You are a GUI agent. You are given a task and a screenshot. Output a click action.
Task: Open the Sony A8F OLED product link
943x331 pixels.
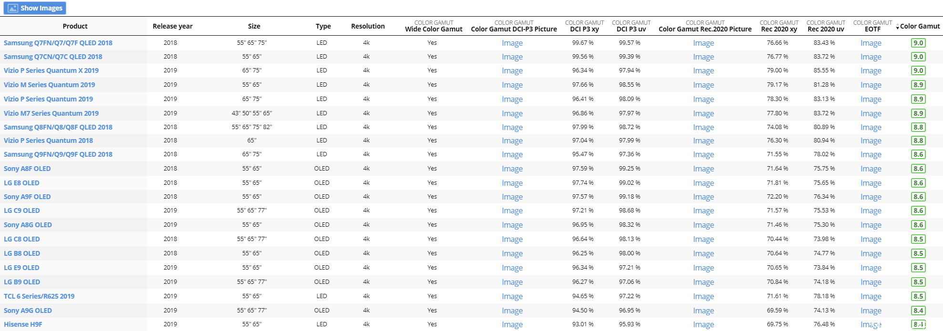point(27,169)
